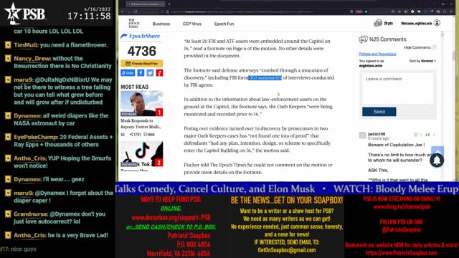Image resolution: width=459 pixels, height=258 pixels.
Task: Click EyePokeChamp chat badge icon
Action: click(x=8, y=137)
